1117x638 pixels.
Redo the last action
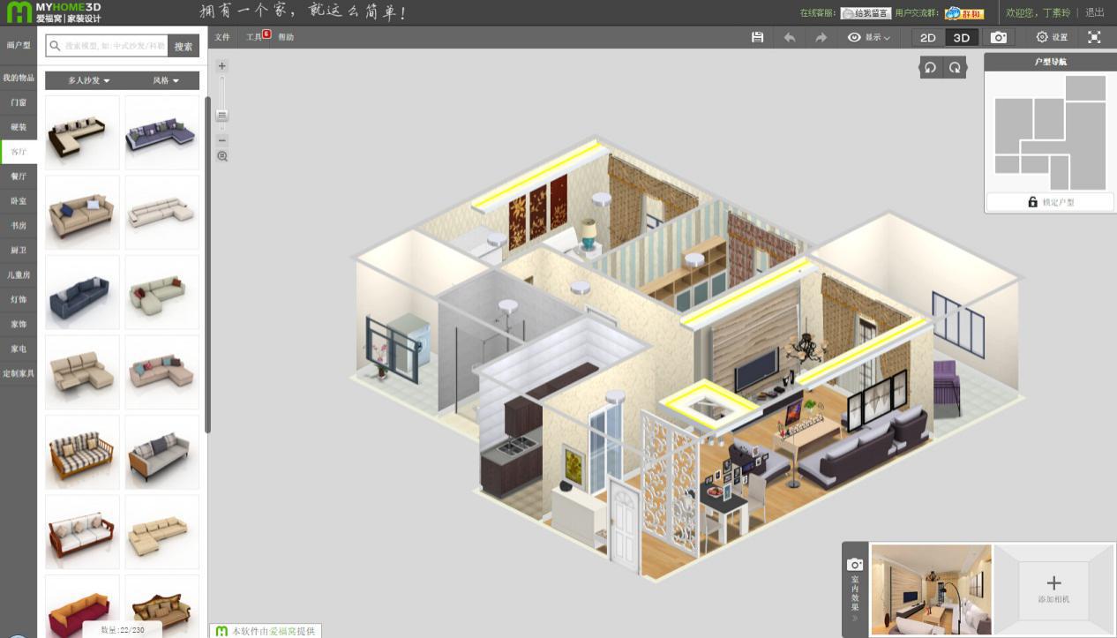click(x=821, y=37)
